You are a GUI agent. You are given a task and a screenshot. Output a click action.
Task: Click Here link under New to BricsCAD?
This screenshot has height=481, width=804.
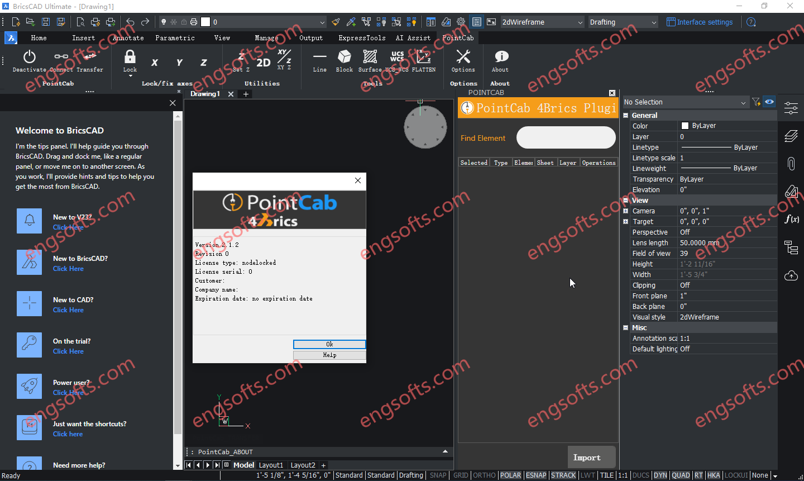click(68, 269)
